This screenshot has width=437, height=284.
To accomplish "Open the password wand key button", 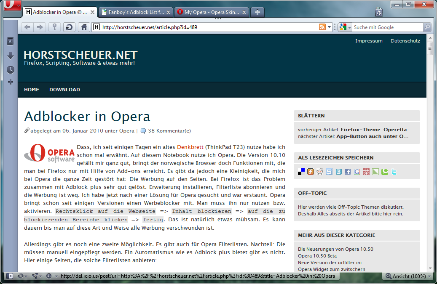I will [x=55, y=27].
